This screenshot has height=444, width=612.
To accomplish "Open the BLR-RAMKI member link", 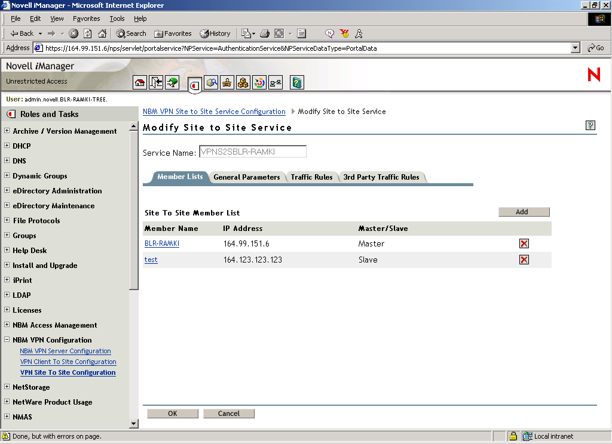I will pos(162,243).
